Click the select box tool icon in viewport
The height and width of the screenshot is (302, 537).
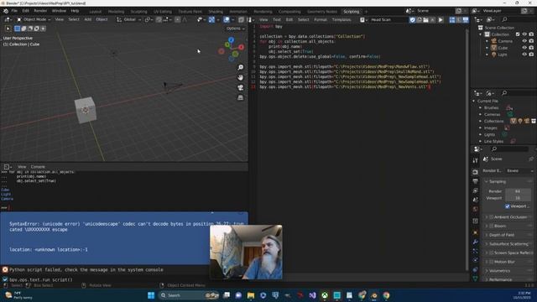coord(17,29)
